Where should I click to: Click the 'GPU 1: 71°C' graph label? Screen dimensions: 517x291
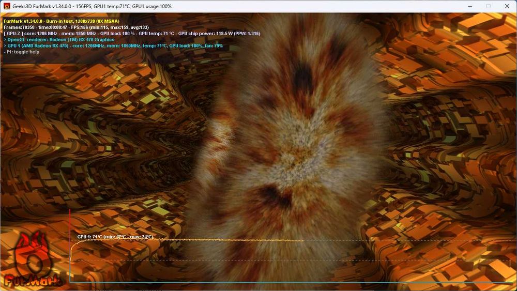click(115, 237)
